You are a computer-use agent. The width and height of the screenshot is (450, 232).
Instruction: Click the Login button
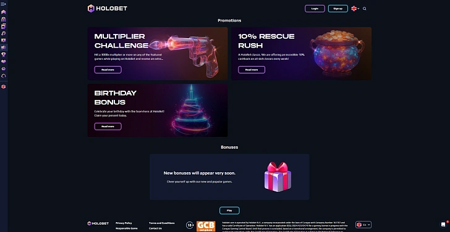tap(315, 9)
